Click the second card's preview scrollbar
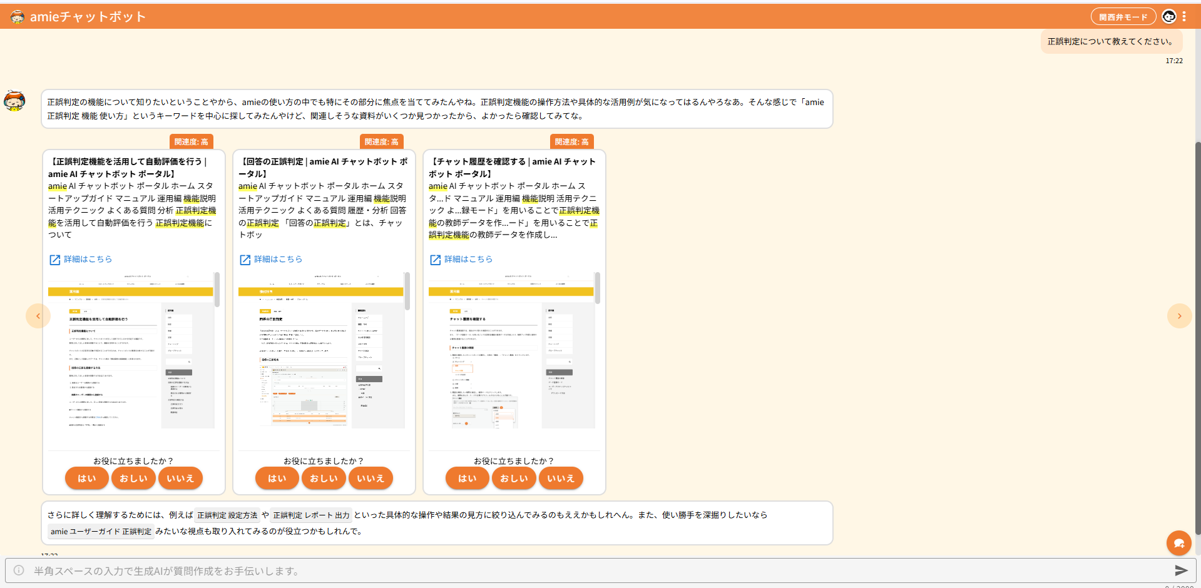The height and width of the screenshot is (588, 1201). click(407, 291)
